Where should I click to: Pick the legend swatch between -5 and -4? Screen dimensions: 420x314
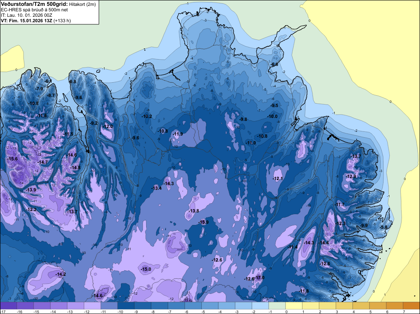pos(210,306)
